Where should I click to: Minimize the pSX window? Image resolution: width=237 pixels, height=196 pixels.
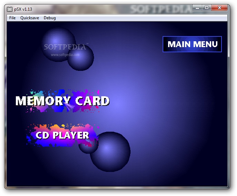click(197, 8)
